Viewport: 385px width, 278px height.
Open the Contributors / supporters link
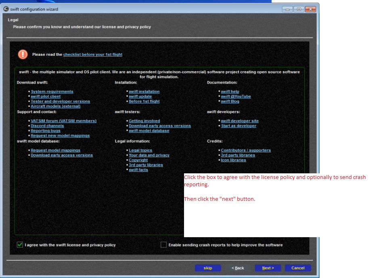click(246, 150)
